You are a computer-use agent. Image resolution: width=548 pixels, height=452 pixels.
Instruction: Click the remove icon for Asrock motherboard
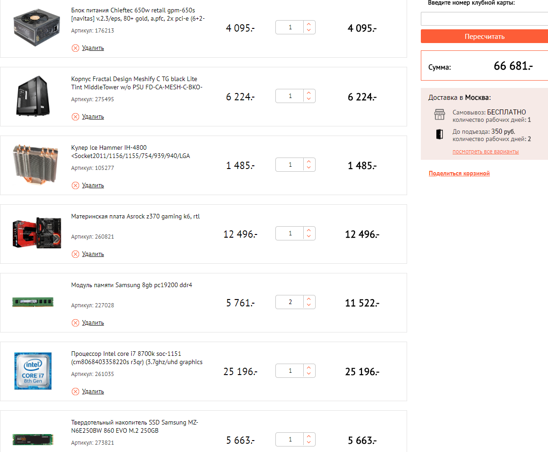[x=75, y=254]
